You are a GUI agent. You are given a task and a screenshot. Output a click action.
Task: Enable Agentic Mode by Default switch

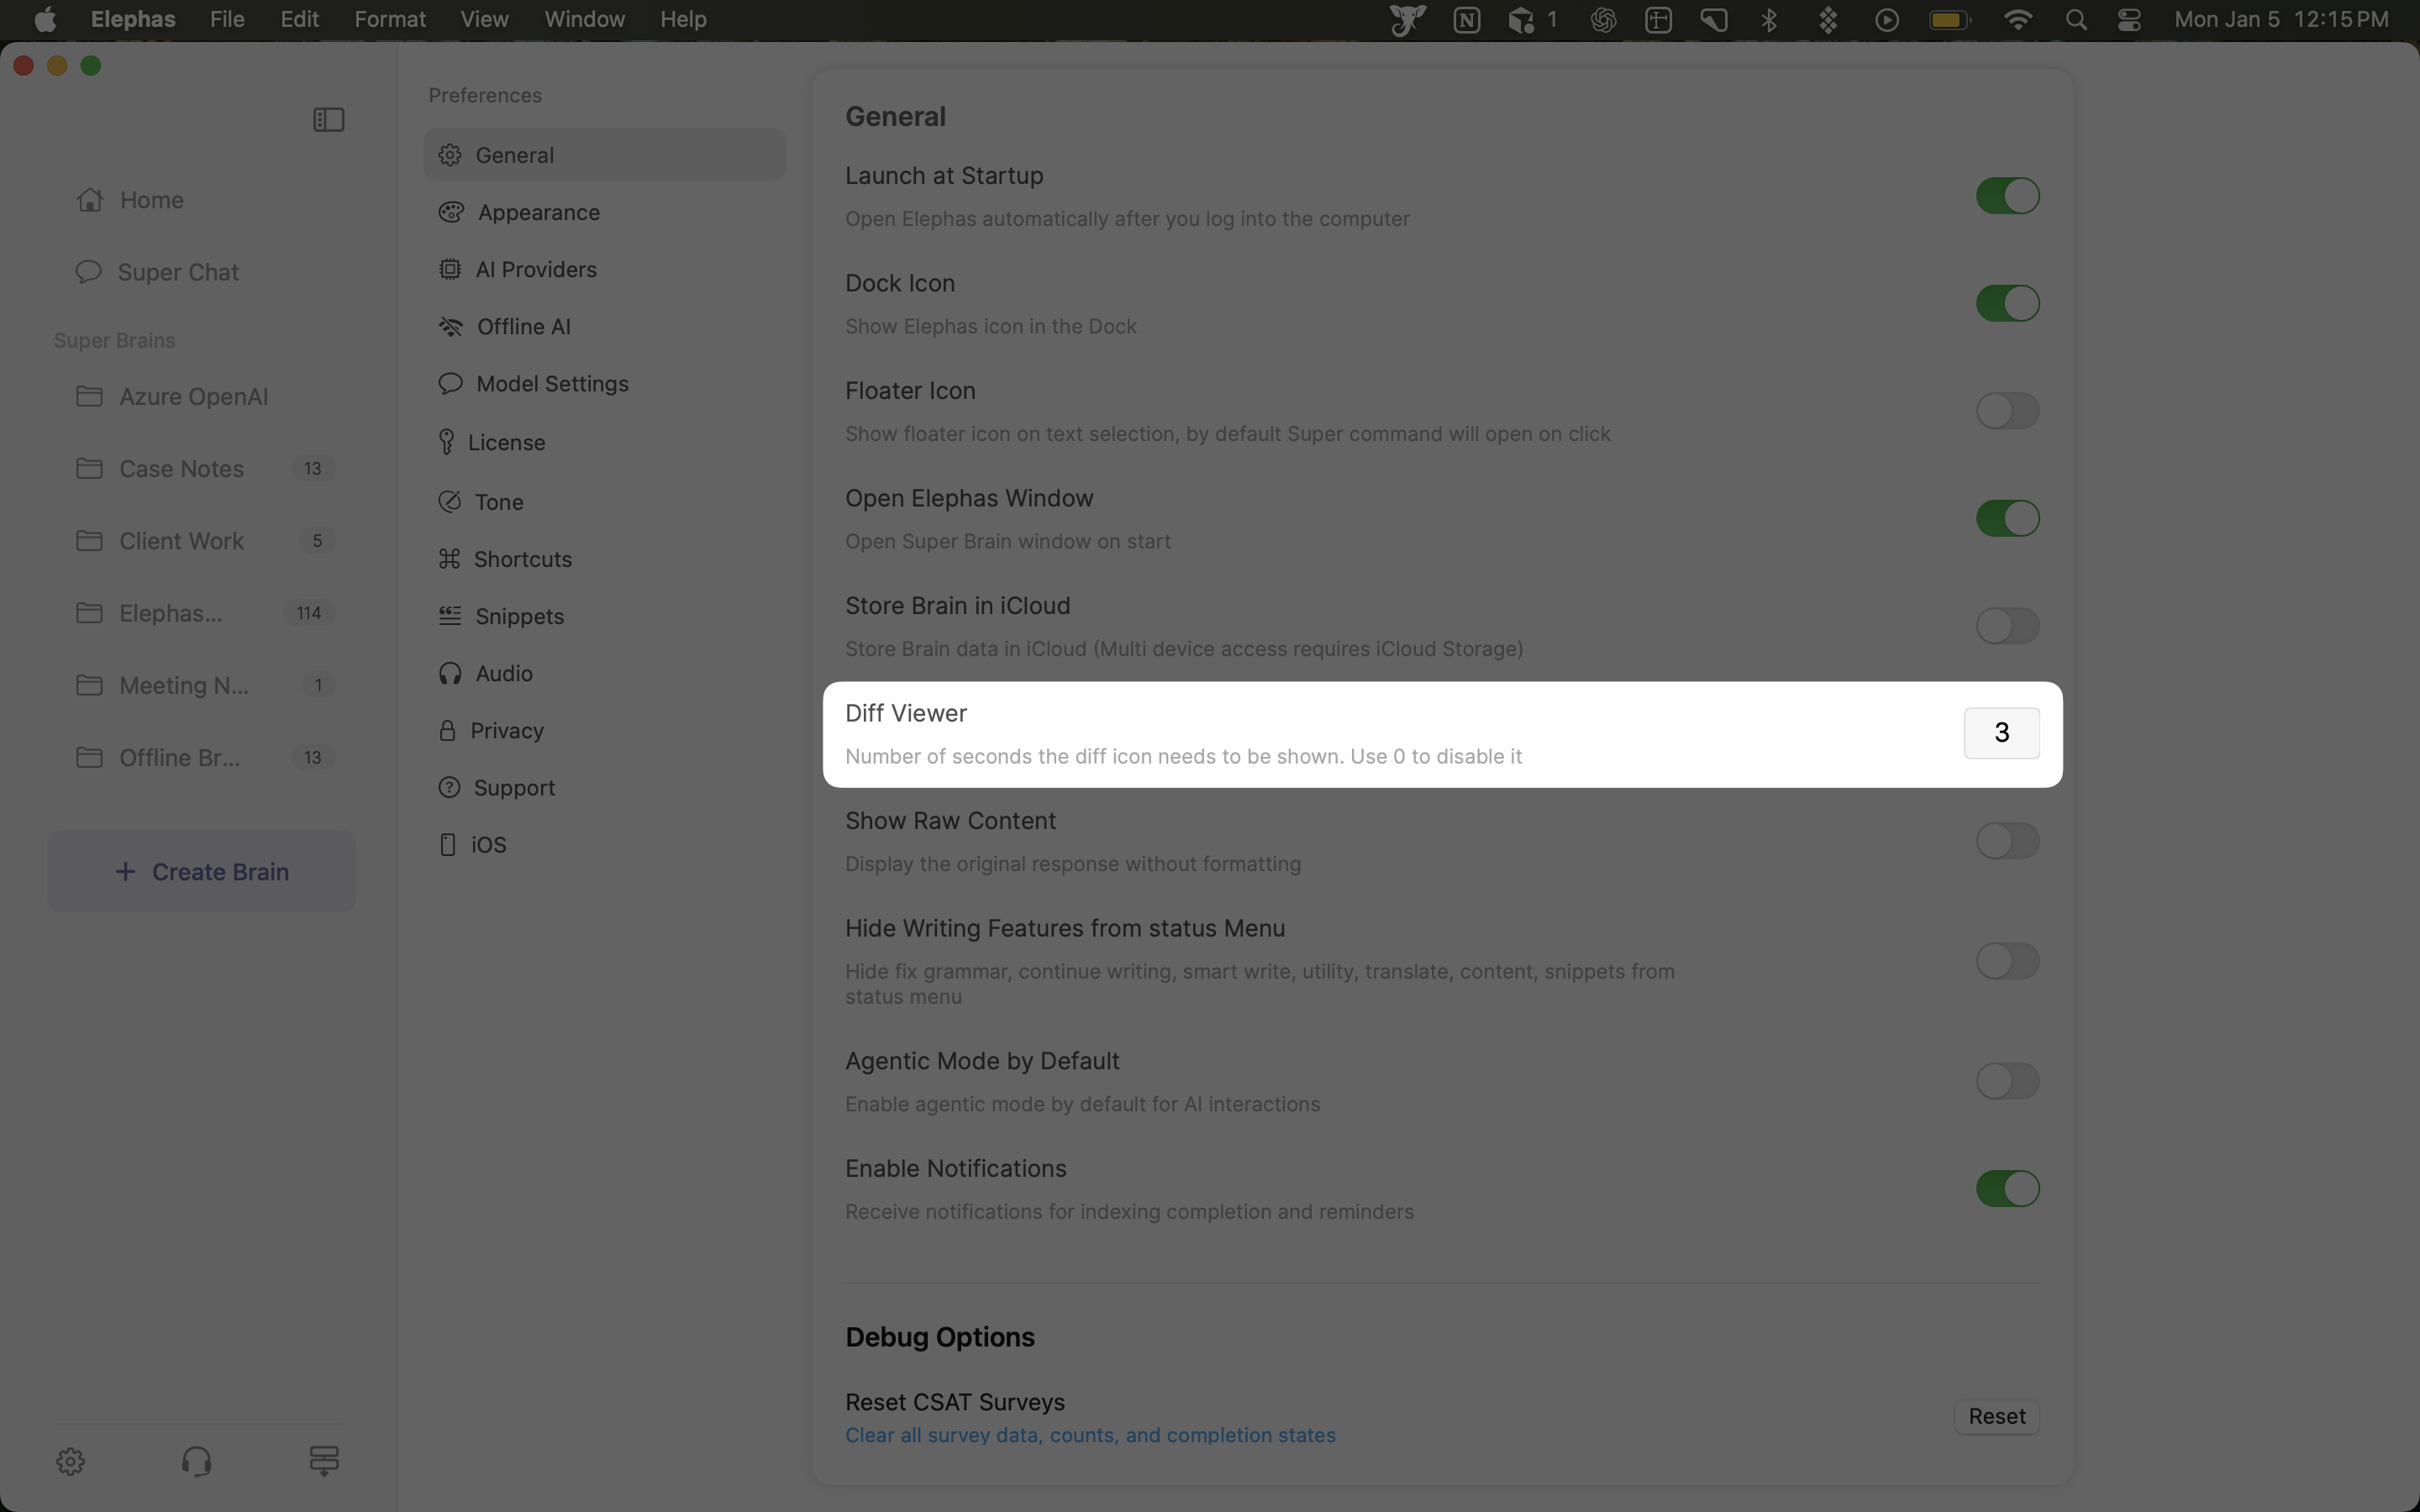pyautogui.click(x=2007, y=1081)
